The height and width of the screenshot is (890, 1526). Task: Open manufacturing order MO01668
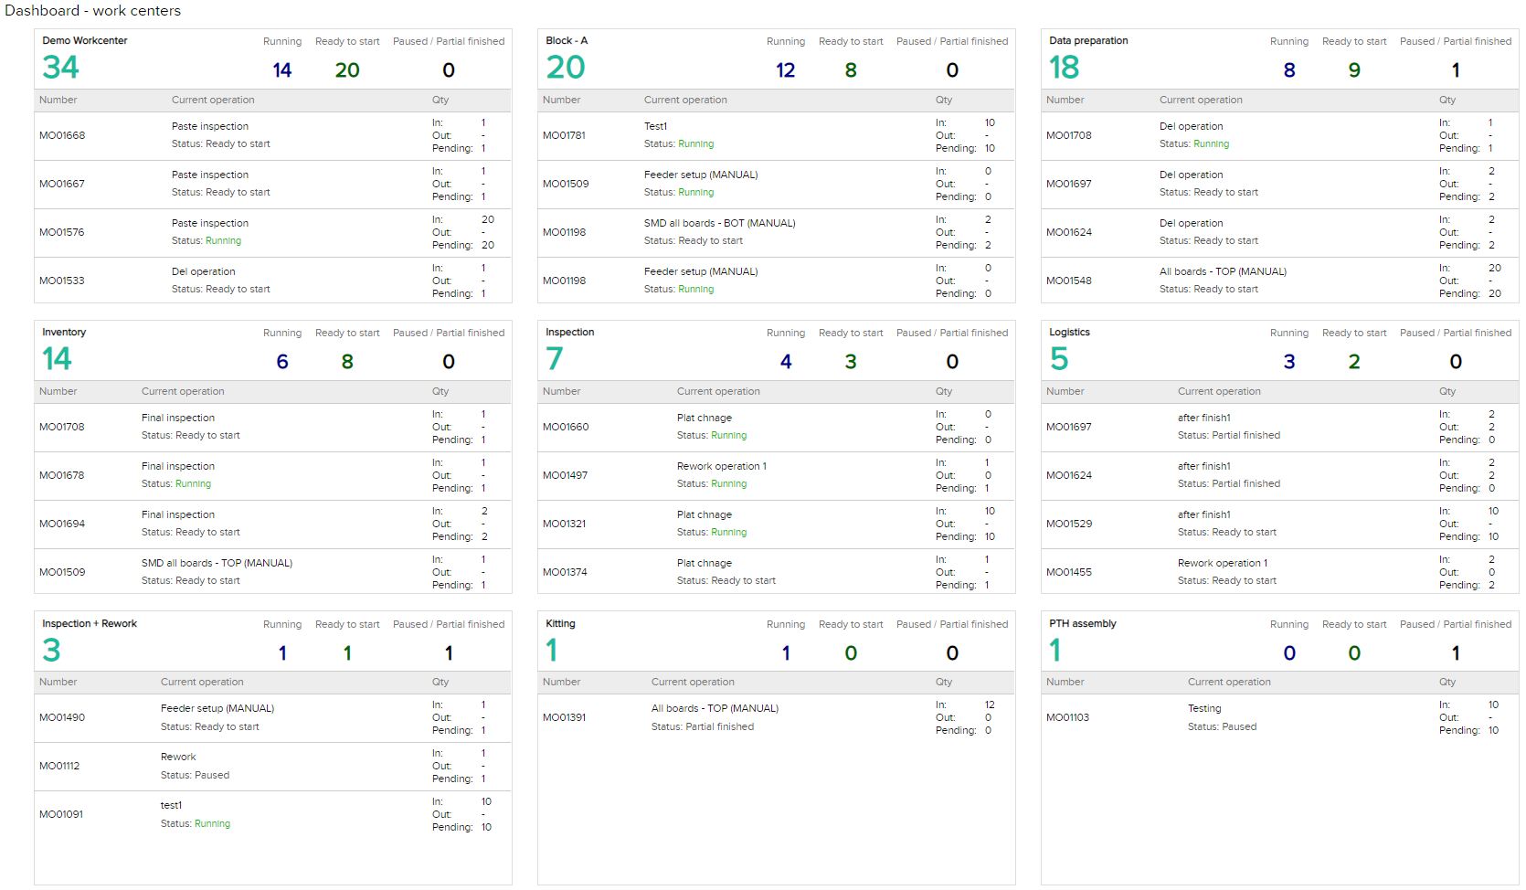pyautogui.click(x=62, y=135)
